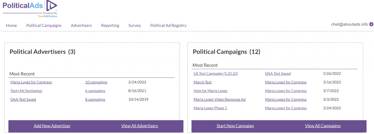Screen dimensions: 374x134
Task: Click the settings gear icon
Action: pos(371,24)
